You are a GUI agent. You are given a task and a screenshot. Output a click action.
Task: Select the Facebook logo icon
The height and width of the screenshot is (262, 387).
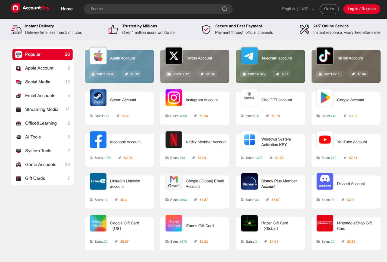tap(98, 140)
